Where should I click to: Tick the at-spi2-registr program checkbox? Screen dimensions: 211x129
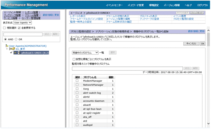tap(77, 113)
